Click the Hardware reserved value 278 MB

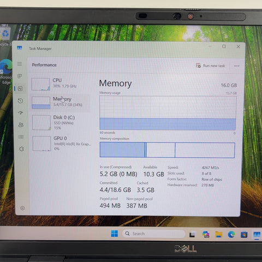coord(207,185)
